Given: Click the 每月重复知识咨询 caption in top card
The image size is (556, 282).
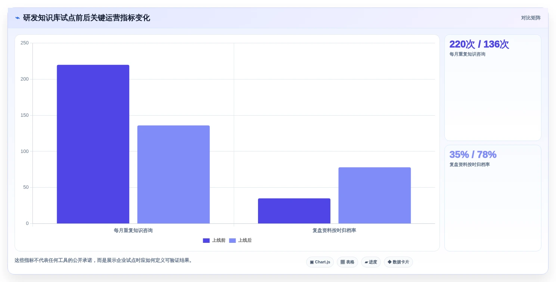Looking at the screenshot, I should pos(468,54).
